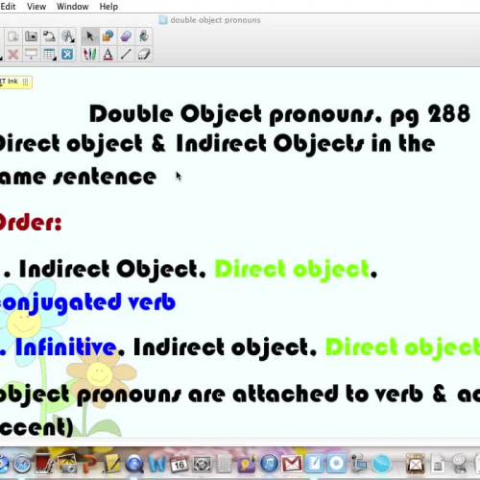Select the blue flower clipart
The image size is (480, 480).
[24, 324]
